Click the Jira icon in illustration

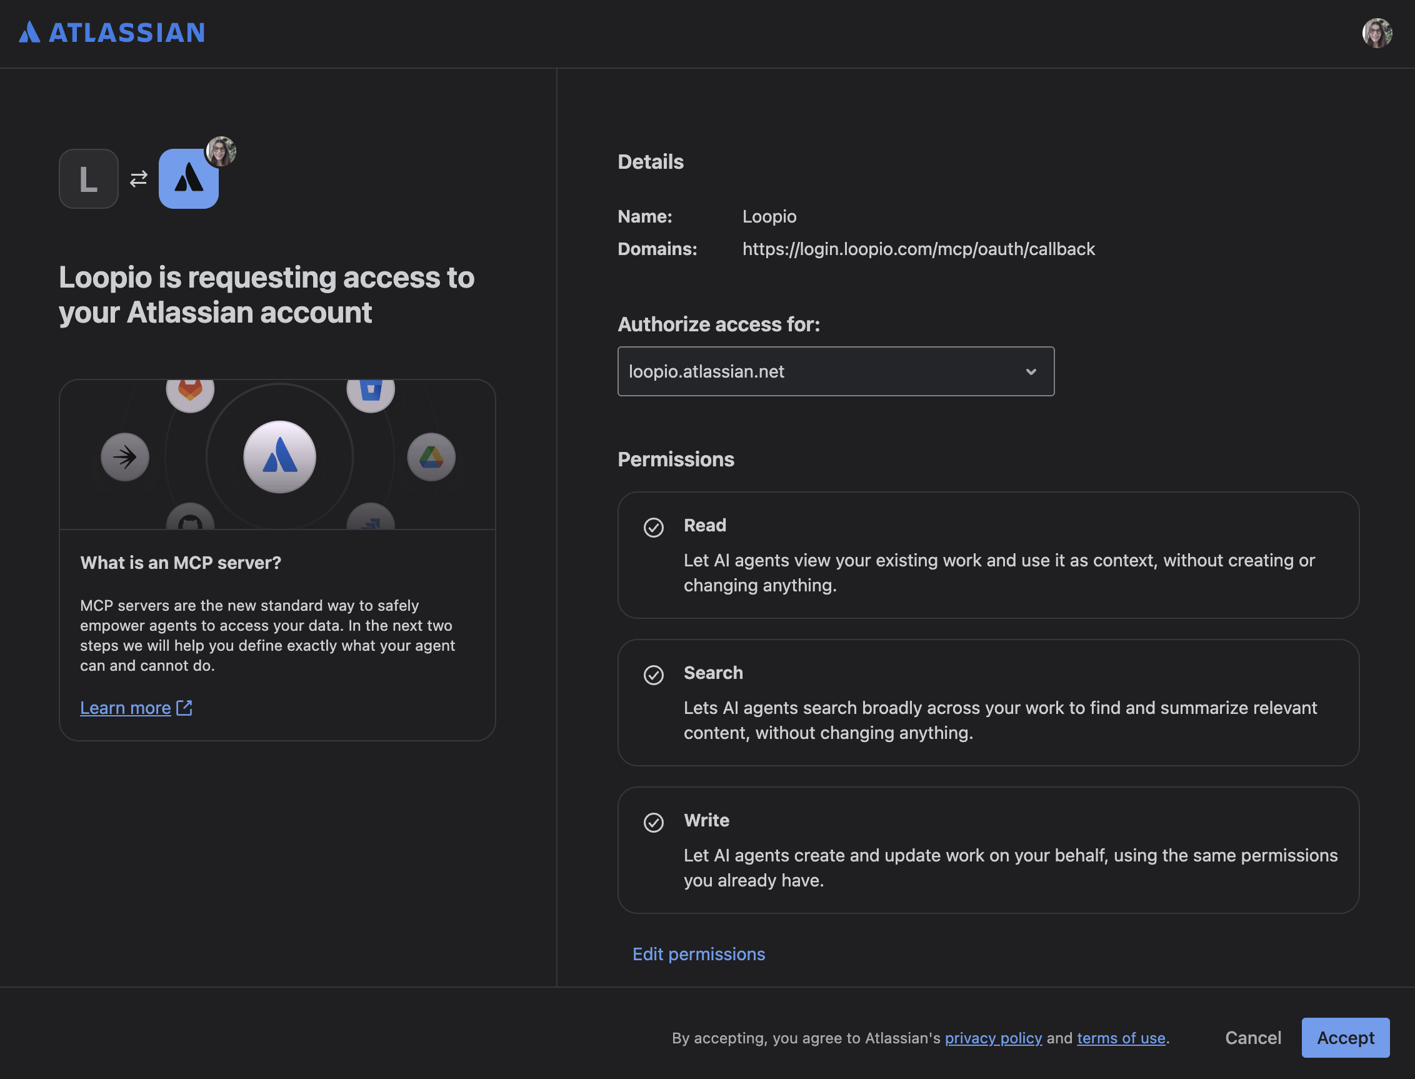pos(371,518)
